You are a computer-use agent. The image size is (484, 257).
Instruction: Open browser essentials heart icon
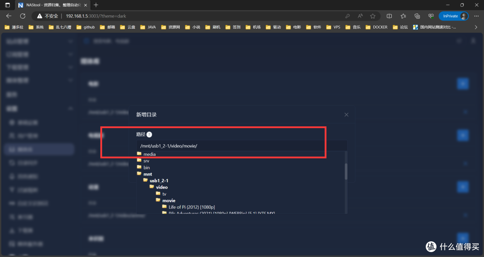tap(431, 16)
